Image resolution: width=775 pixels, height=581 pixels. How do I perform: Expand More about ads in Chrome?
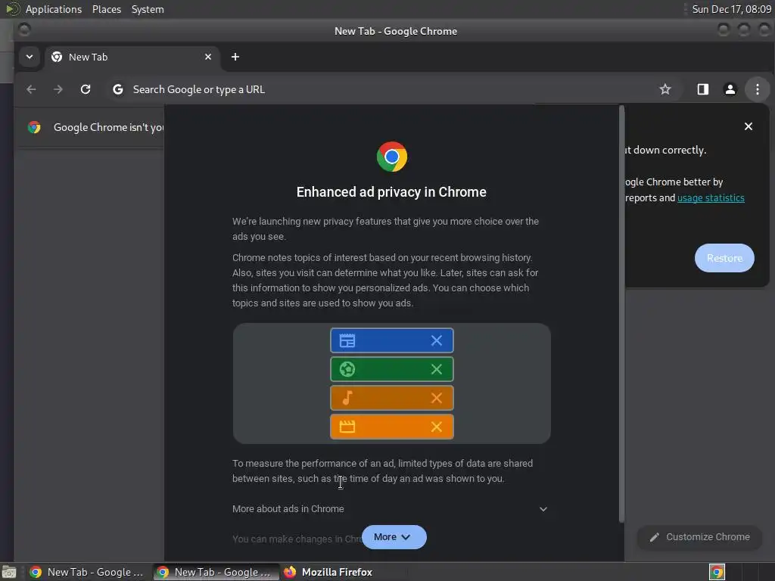pos(391,509)
